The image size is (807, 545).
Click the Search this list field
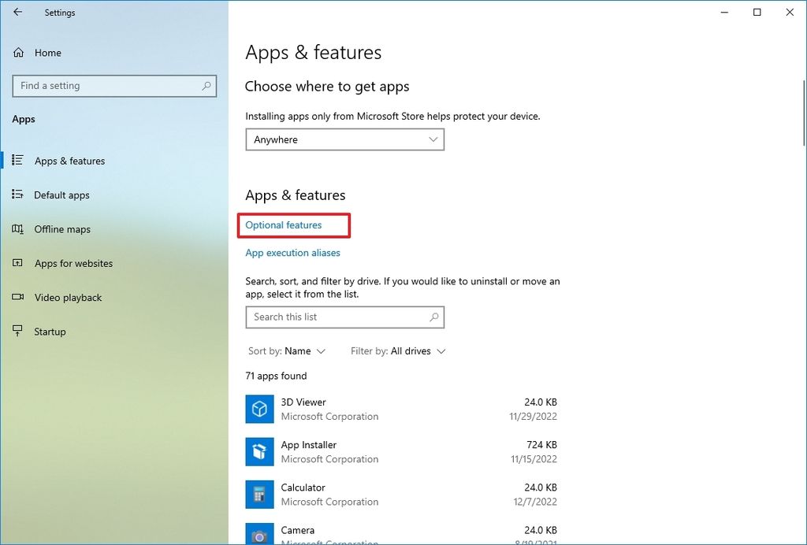pos(344,317)
